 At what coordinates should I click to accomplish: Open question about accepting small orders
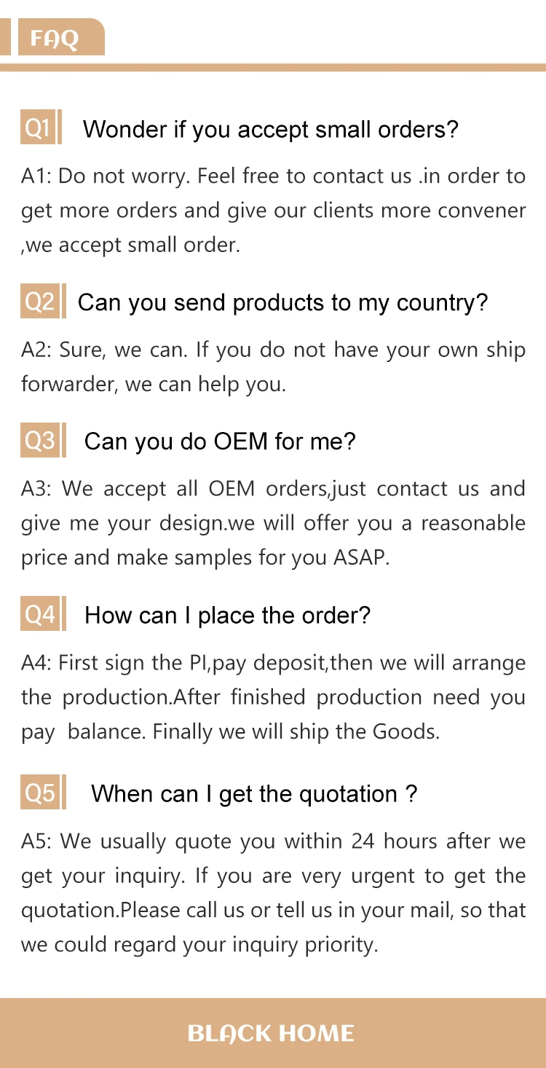click(x=270, y=130)
